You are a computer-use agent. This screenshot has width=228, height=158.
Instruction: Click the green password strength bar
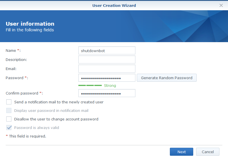point(90,85)
